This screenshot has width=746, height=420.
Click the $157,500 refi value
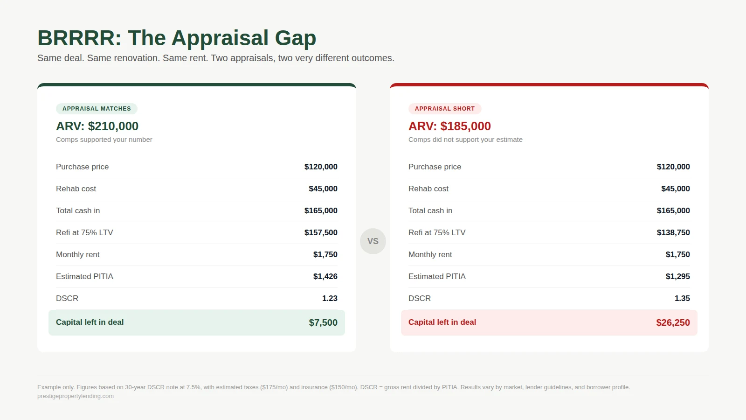point(321,232)
